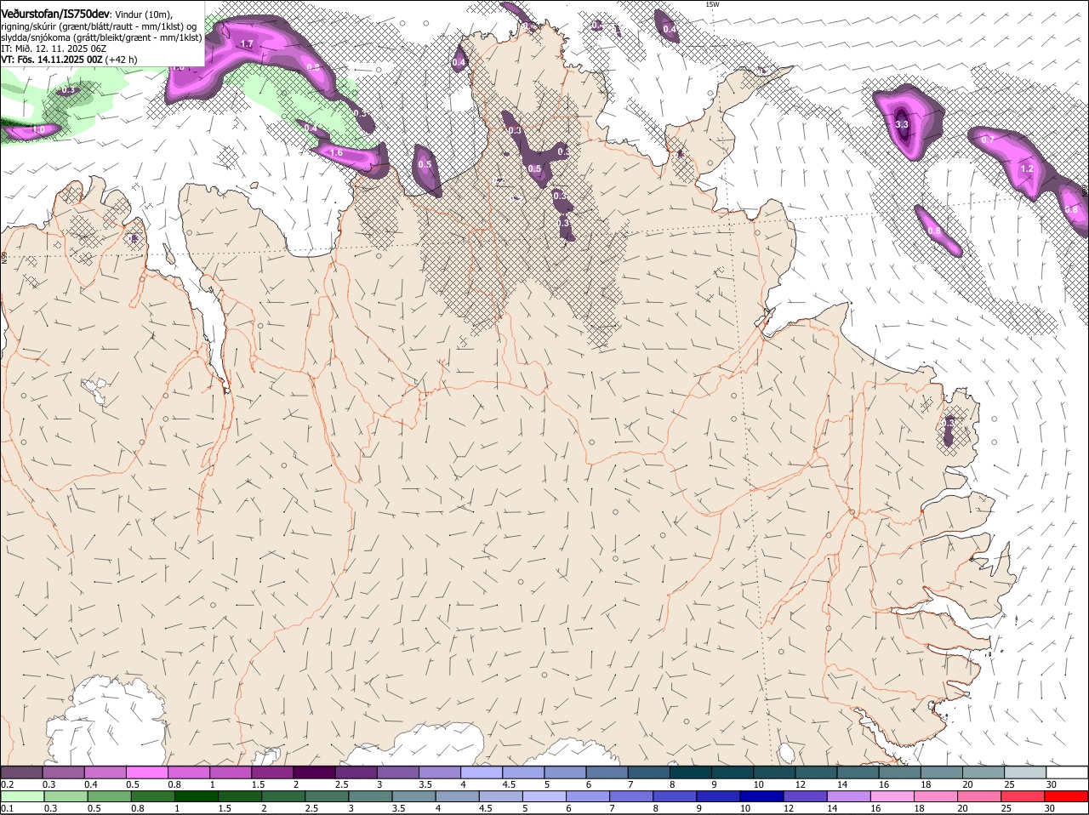
Task: Click the 1.7 precipitation value label
Action: click(x=247, y=43)
